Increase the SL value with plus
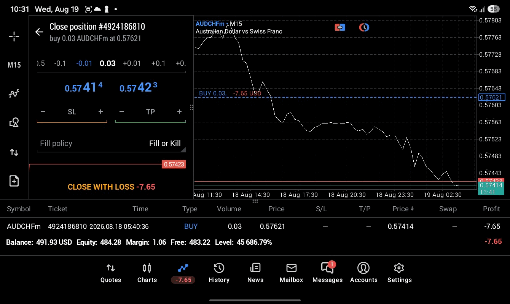The width and height of the screenshot is (510, 304). [x=100, y=112]
